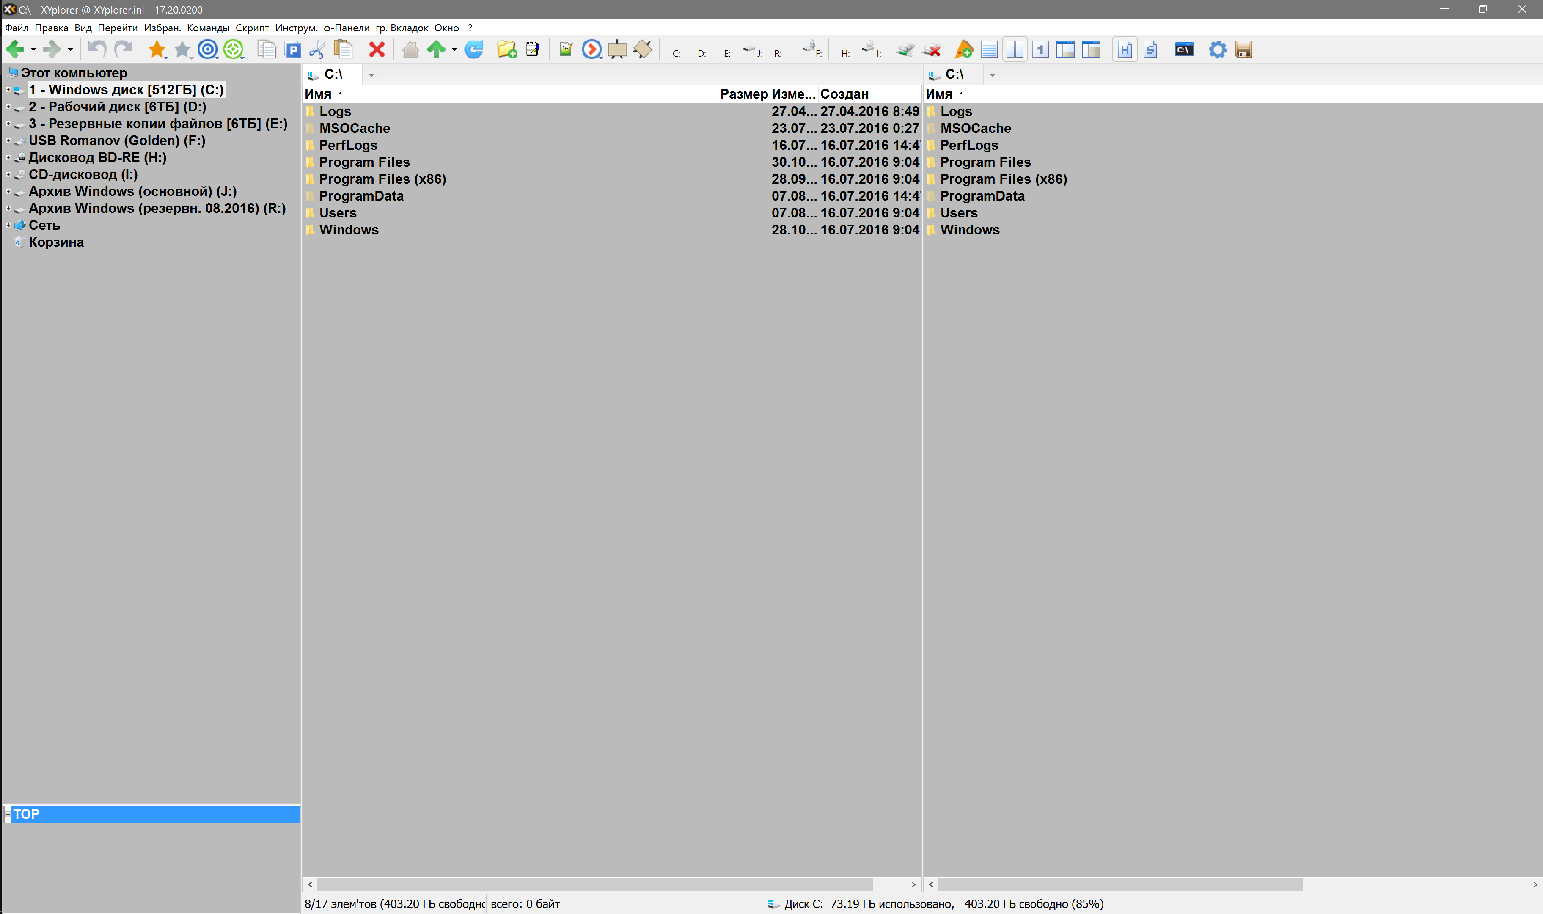Click the orange Favorites star icon
Image resolution: width=1543 pixels, height=914 pixels.
tap(157, 49)
